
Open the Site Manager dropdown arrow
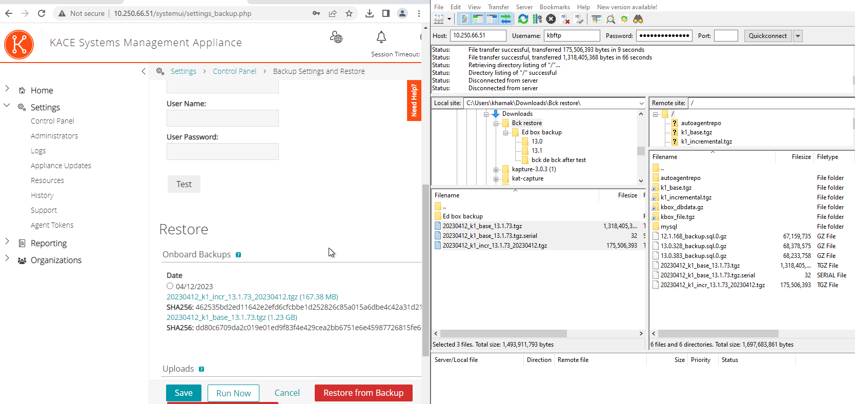click(x=449, y=19)
